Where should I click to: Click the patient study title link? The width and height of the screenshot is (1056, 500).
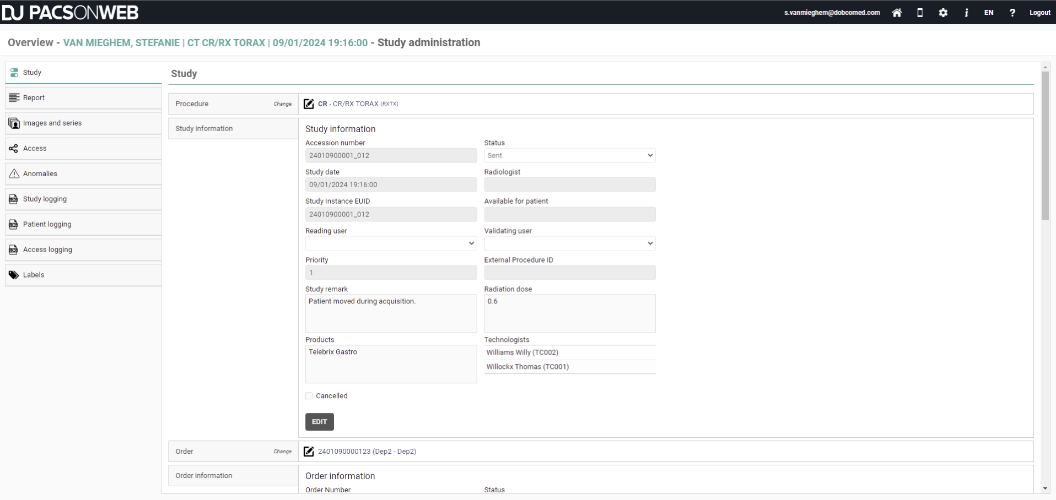[x=215, y=42]
